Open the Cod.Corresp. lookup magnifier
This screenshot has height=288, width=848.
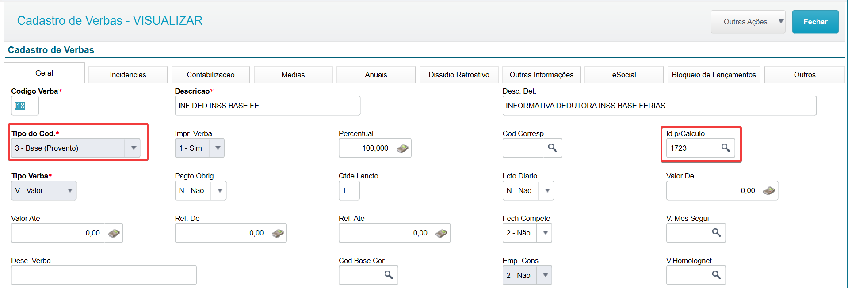[x=552, y=148]
